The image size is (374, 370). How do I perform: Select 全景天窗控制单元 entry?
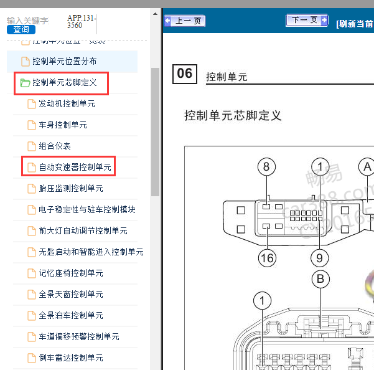coord(71,294)
